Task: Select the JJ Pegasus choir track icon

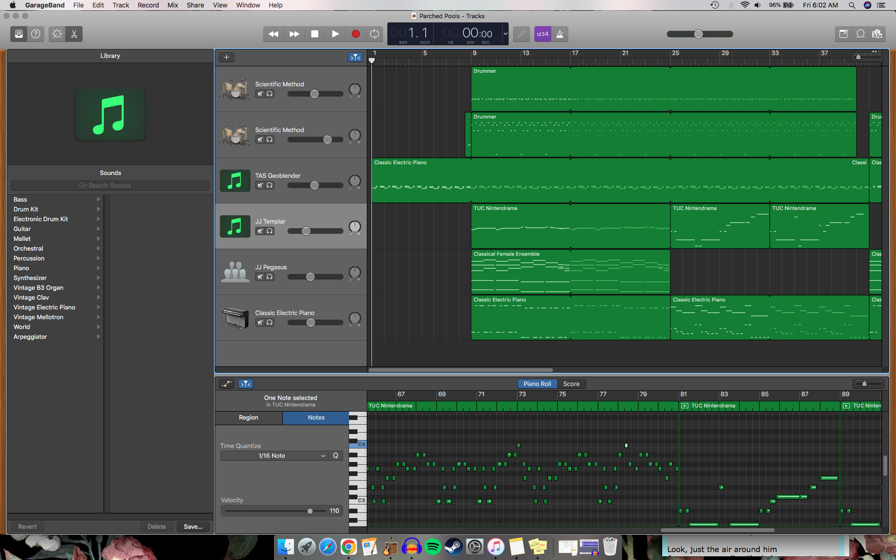Action: tap(235, 272)
